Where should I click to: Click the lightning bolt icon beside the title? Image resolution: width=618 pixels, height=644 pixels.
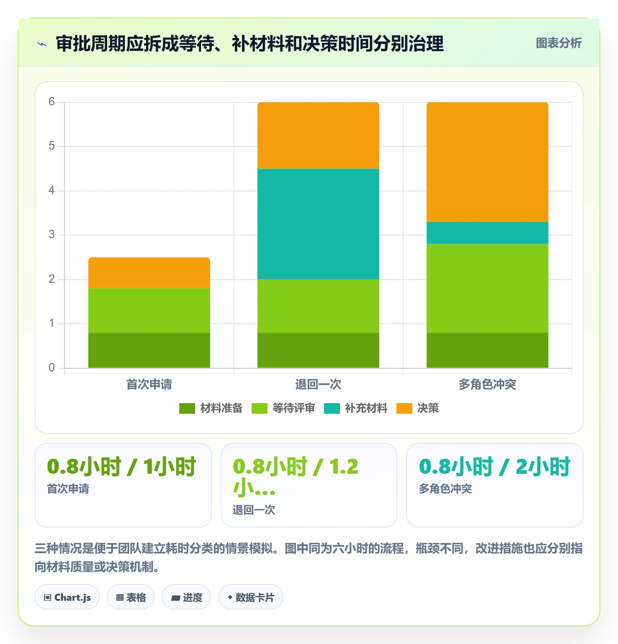[x=42, y=44]
